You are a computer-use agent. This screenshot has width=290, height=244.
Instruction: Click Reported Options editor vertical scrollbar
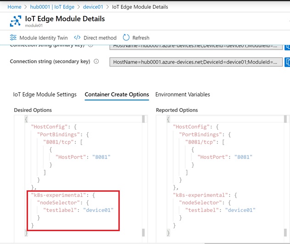click(x=285, y=176)
